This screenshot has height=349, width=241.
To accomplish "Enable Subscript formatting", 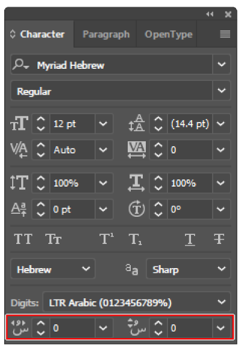I will tap(136, 239).
